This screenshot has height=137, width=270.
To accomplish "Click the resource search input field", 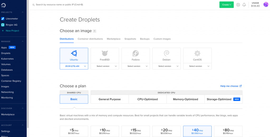I will (59, 5).
